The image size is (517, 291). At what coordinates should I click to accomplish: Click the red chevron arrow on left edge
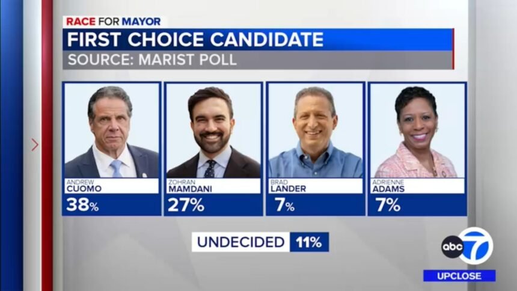(x=35, y=144)
